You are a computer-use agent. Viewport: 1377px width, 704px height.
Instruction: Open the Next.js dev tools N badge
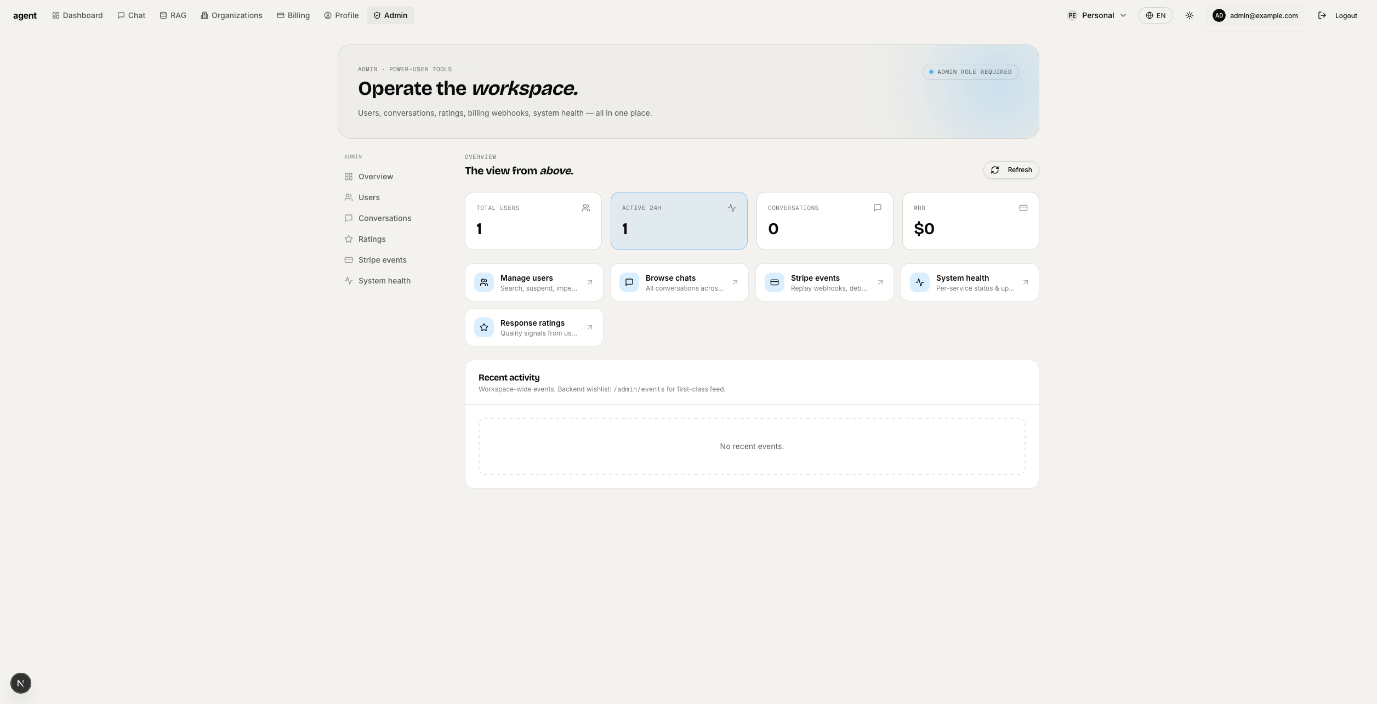click(x=21, y=683)
